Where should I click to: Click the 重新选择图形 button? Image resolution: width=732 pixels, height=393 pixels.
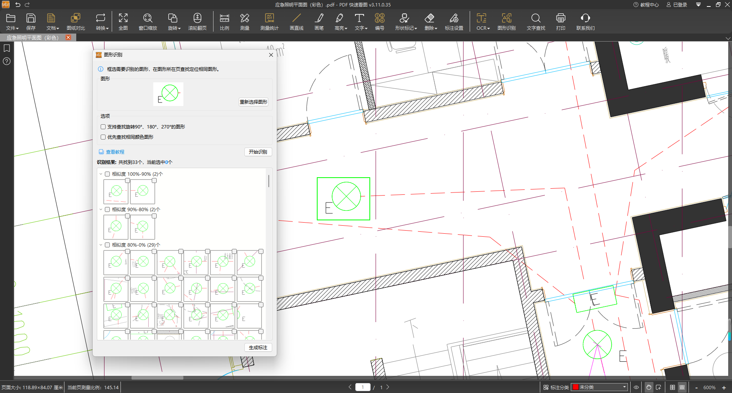pos(254,102)
